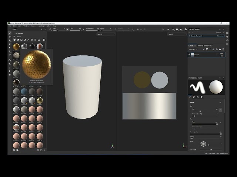Add effect using magic wand icon in Layers
Image resolution: width=237 pixels, height=177 pixels.
(204, 49)
